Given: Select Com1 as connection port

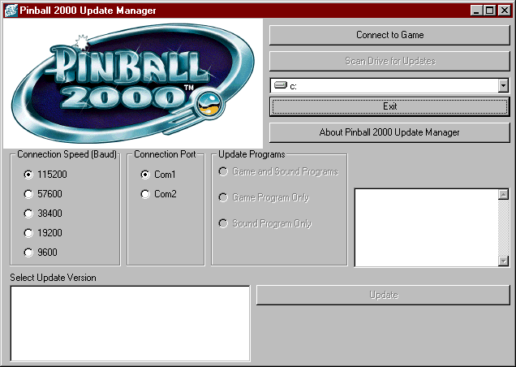Looking at the screenshot, I should (x=146, y=175).
